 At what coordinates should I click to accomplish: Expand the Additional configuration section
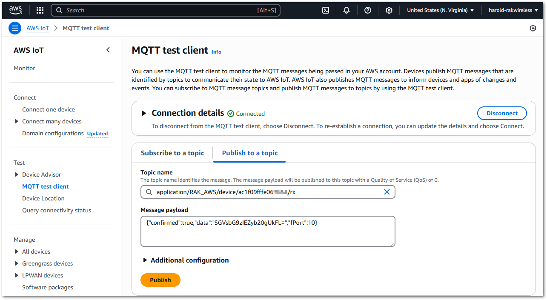point(145,260)
